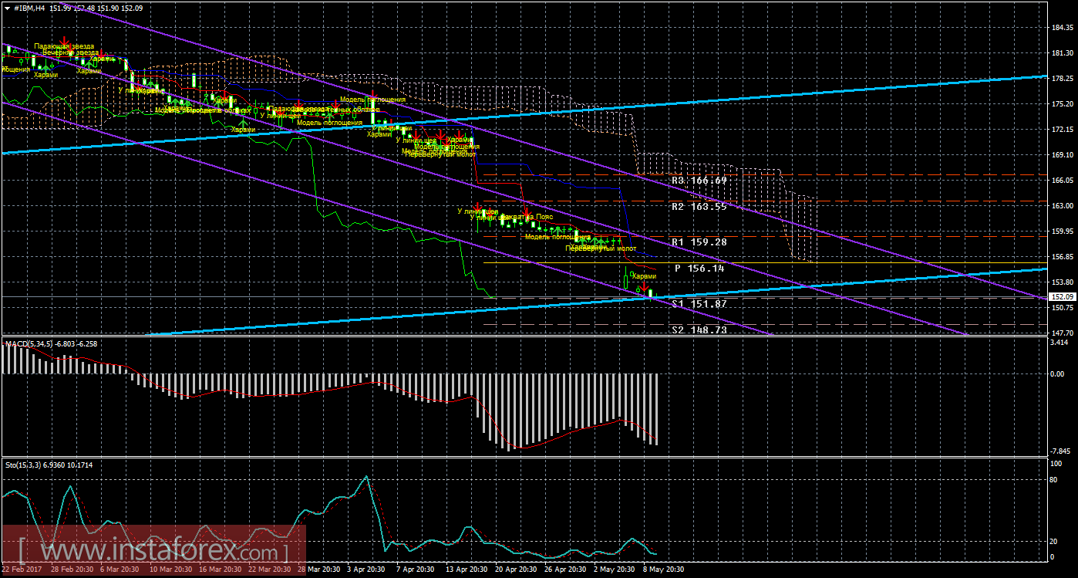Select the S1 151.87 support label
Screen dimensions: 1078x578
[699, 304]
